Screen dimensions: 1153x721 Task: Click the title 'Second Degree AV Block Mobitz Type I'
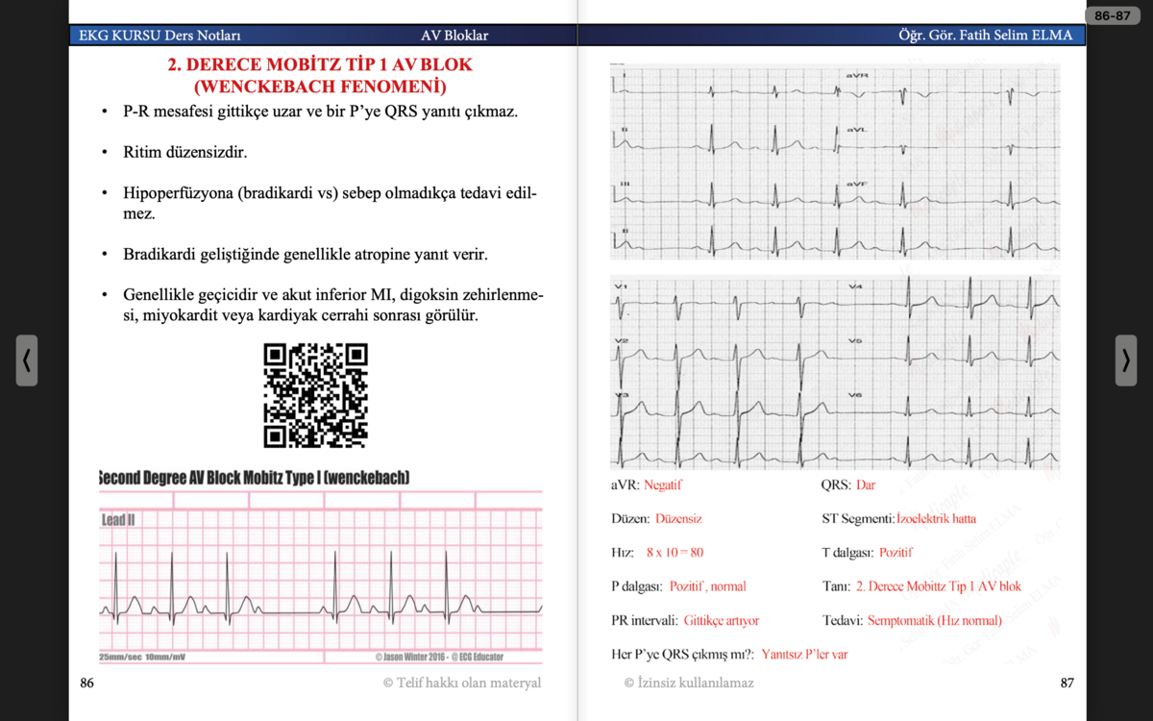[x=255, y=478]
